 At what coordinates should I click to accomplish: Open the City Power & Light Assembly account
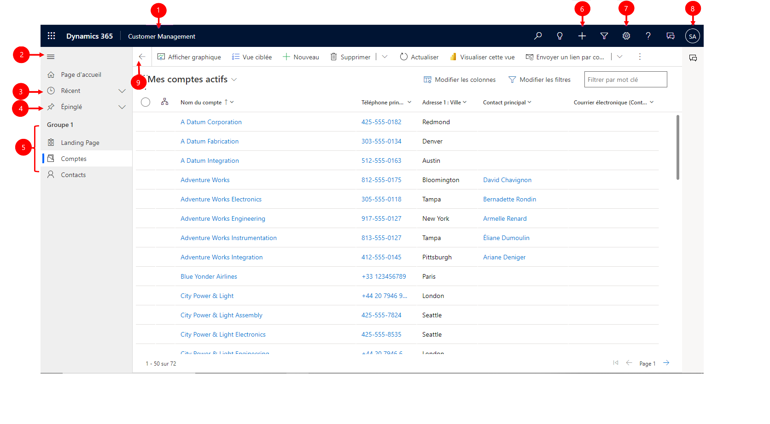(222, 315)
